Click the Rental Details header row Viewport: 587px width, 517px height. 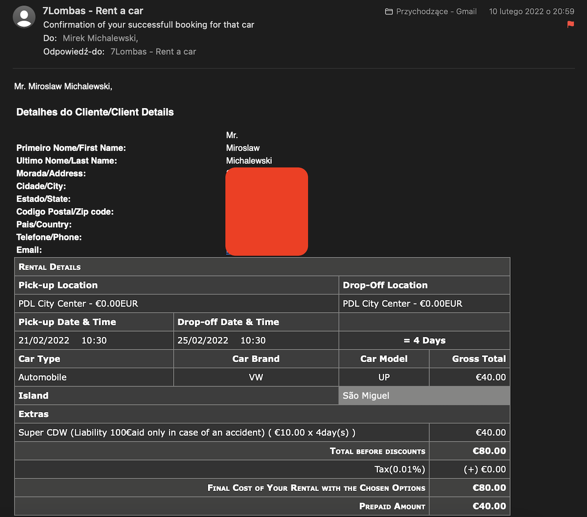pos(262,267)
